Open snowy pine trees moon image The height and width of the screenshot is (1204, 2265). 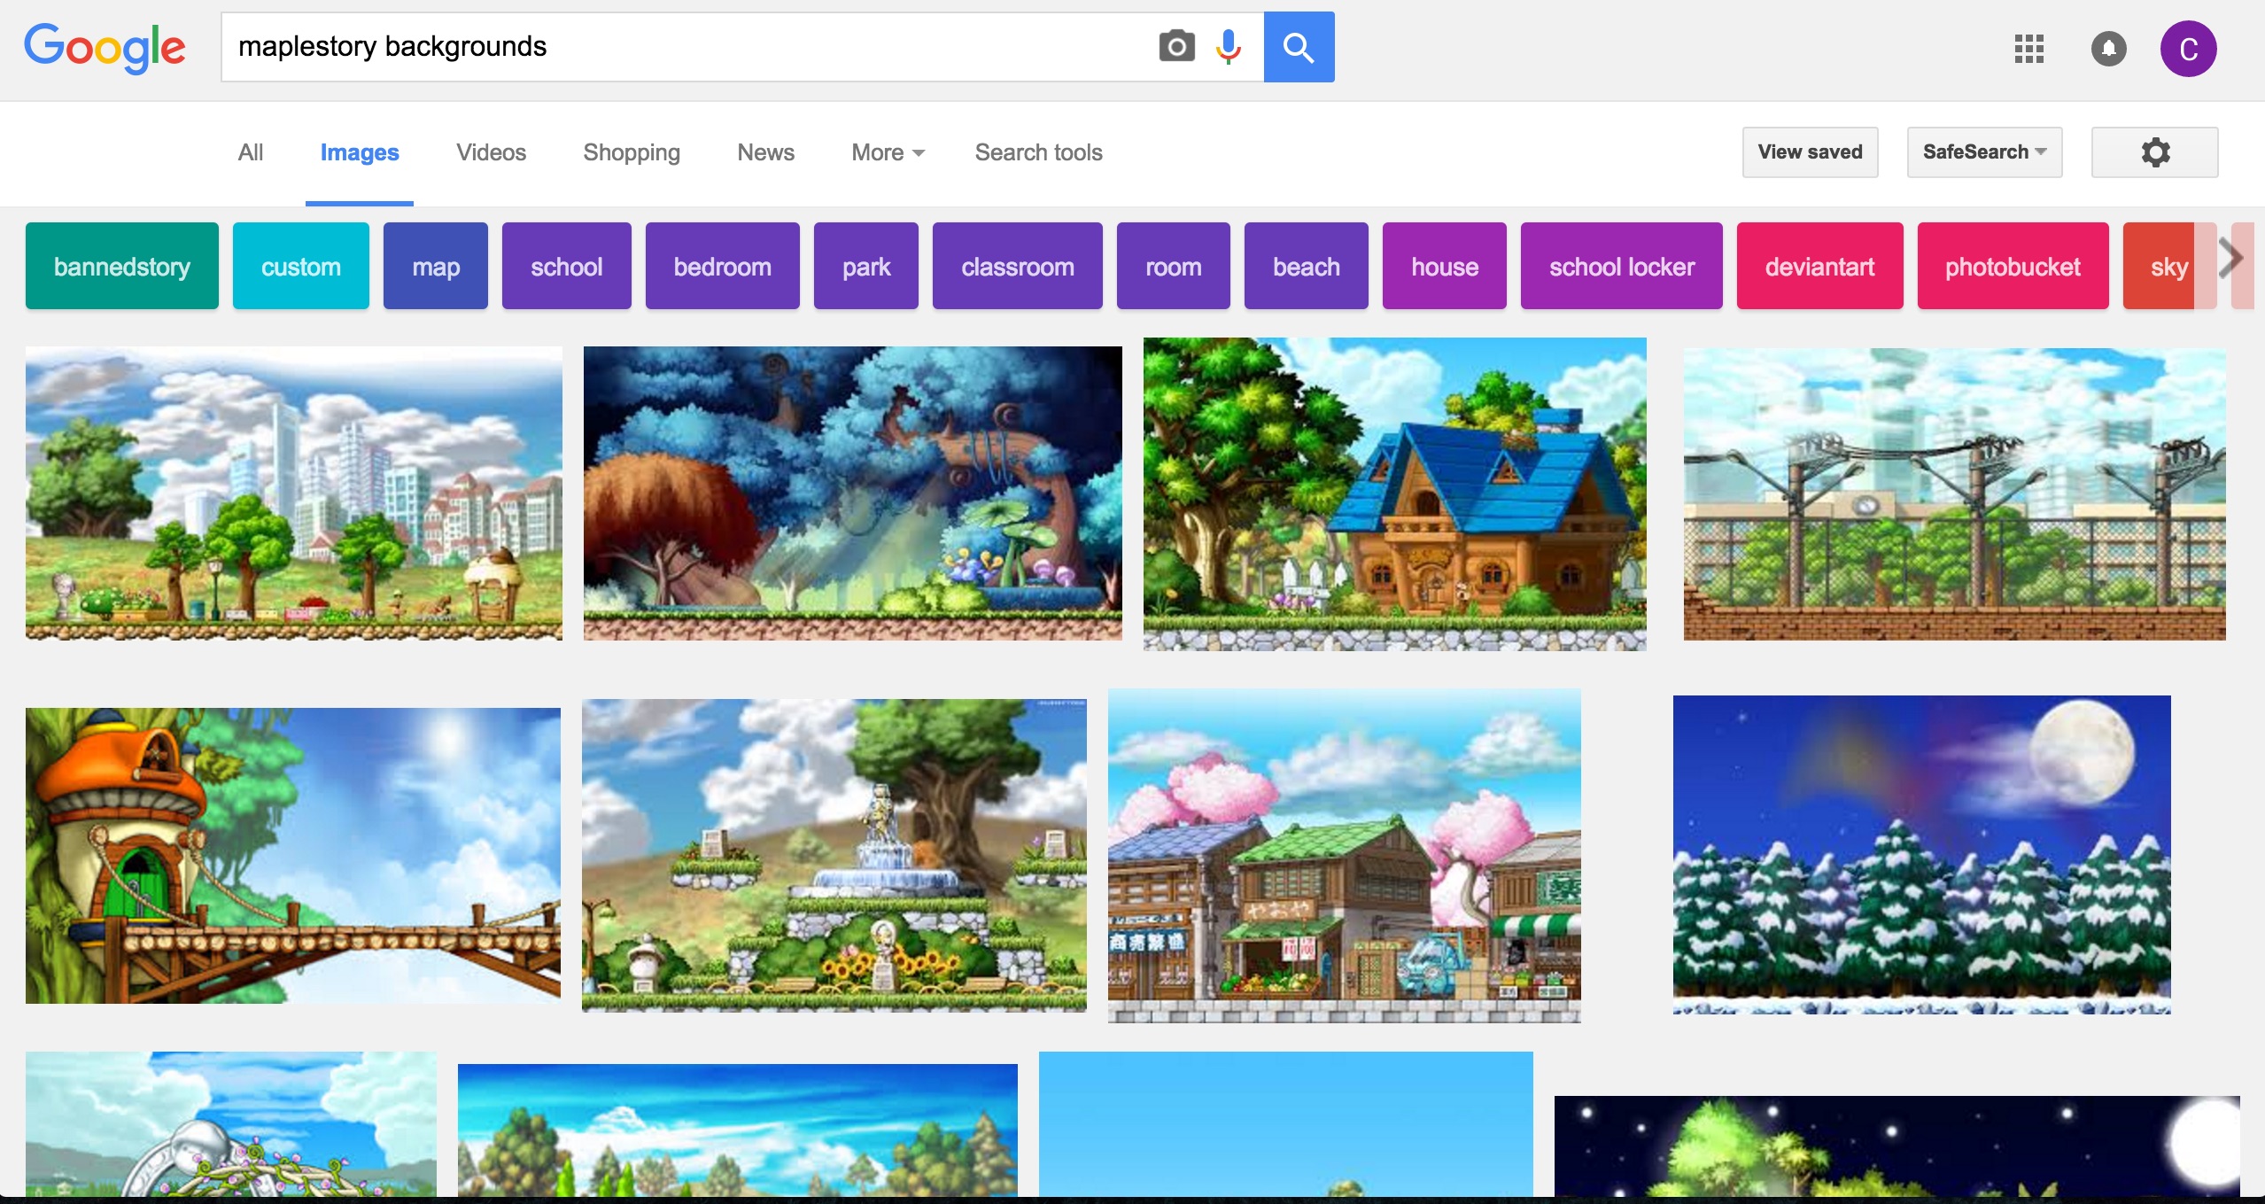point(1922,855)
